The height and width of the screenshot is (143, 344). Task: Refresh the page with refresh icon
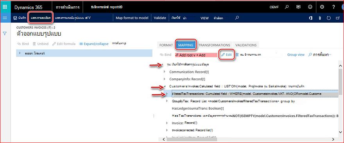tap(329, 18)
